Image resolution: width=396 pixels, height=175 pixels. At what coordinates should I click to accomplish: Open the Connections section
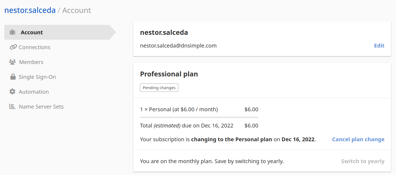(x=34, y=47)
